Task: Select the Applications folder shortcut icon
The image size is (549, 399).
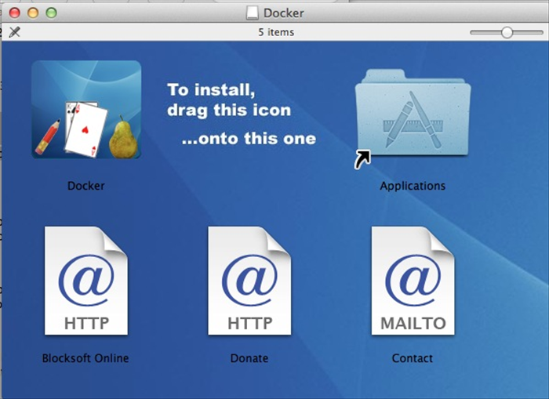Action: pos(413,118)
